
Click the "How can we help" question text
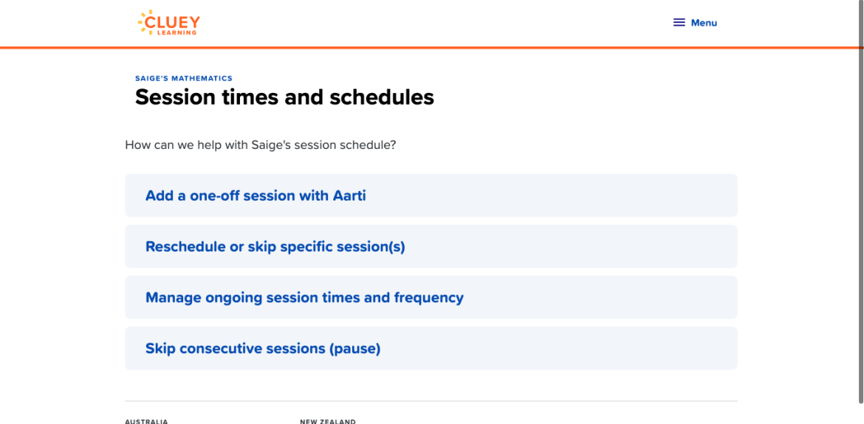[x=261, y=145]
